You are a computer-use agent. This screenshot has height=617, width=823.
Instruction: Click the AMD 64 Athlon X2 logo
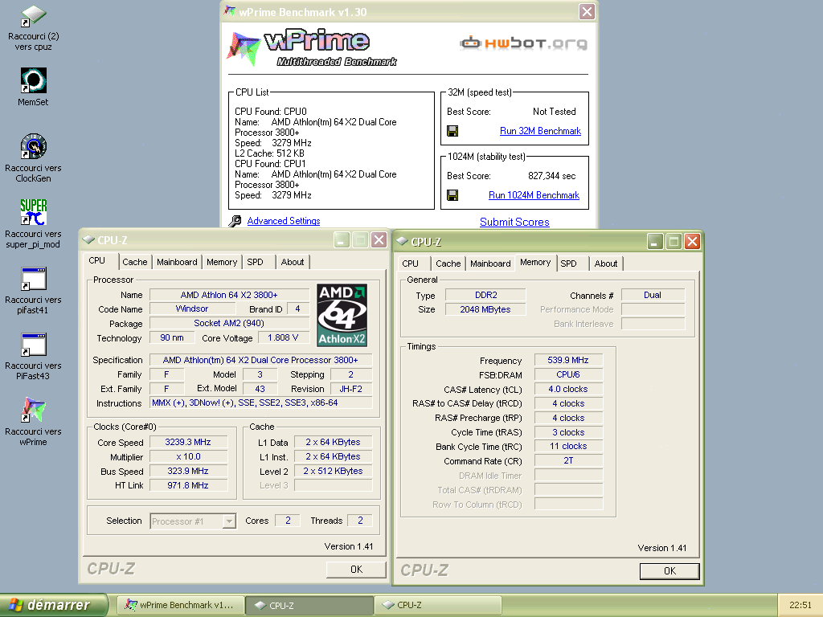pos(342,315)
